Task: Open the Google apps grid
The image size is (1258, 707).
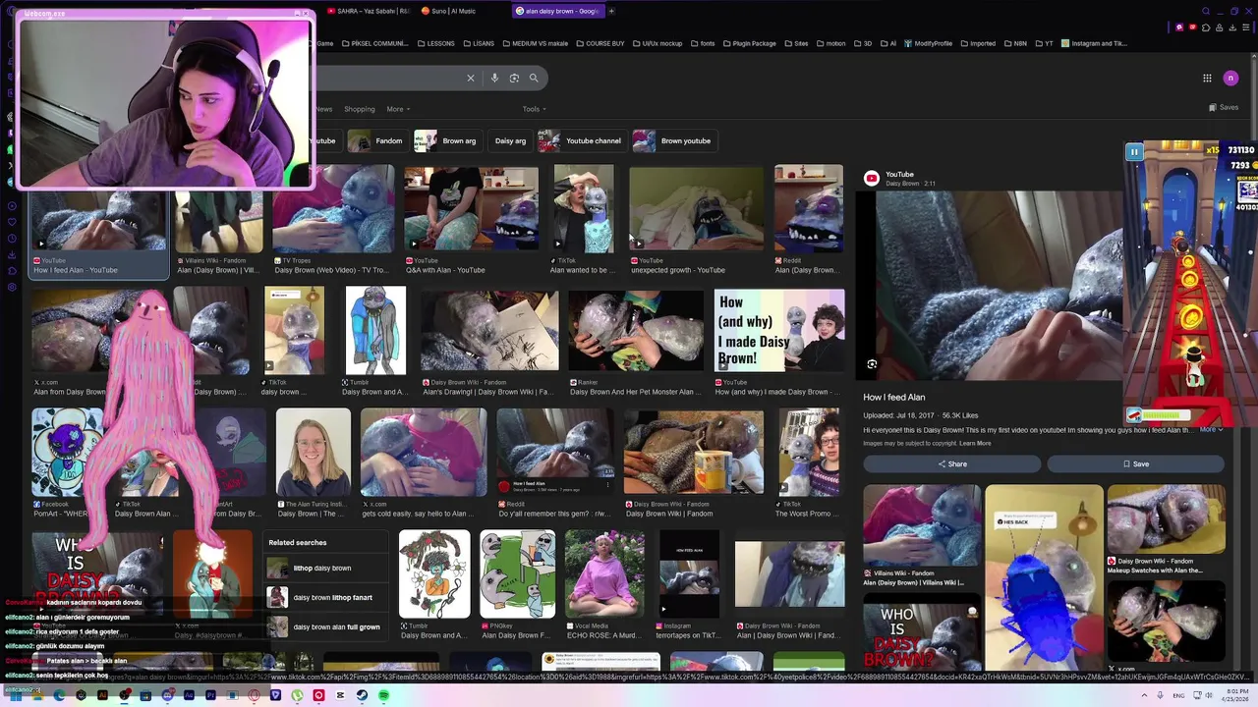Action: pyautogui.click(x=1207, y=79)
